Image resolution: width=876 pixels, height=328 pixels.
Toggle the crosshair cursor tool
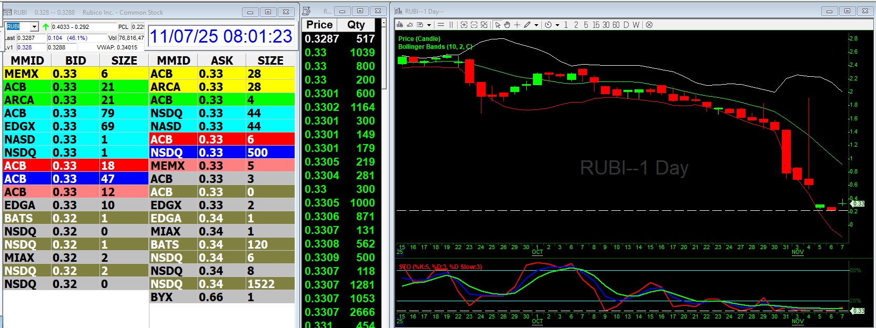coord(517,25)
